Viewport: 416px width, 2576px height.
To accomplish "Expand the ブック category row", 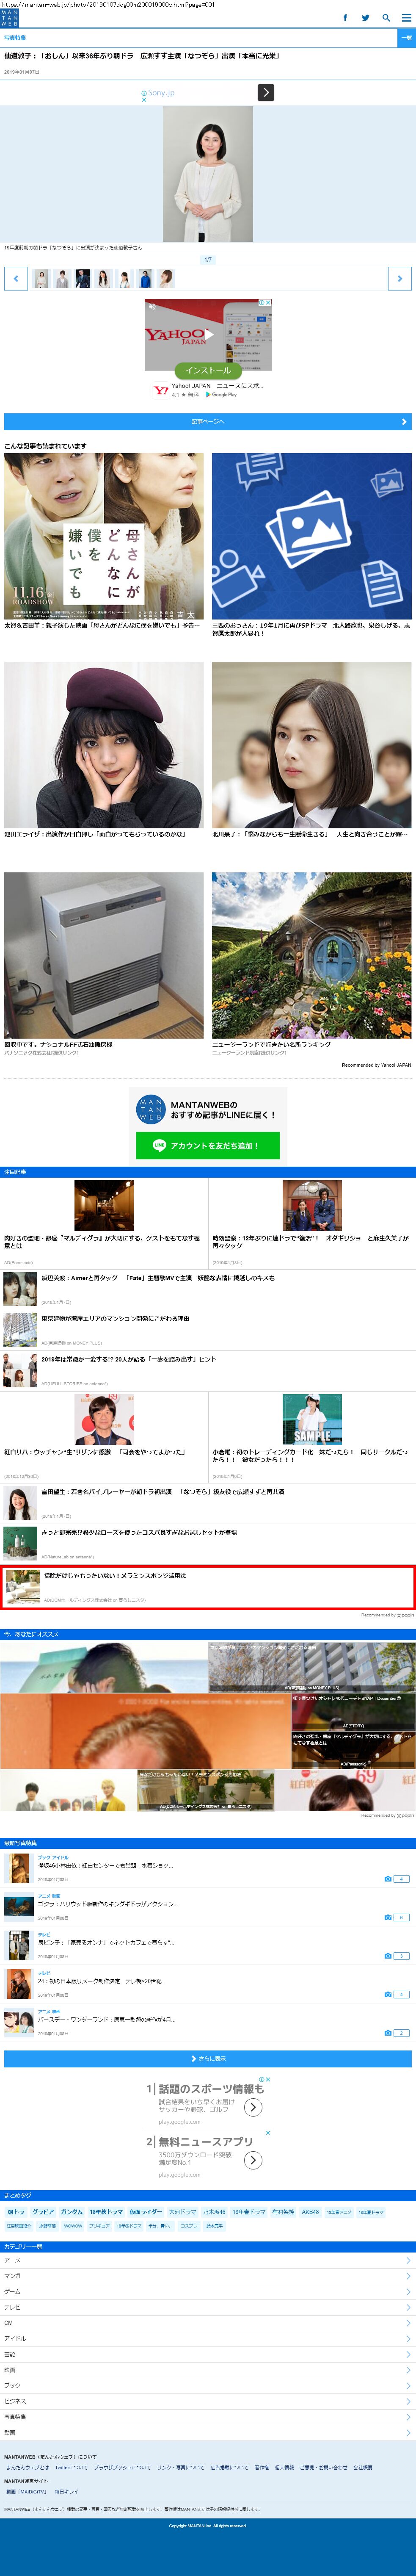I will tap(208, 2385).
